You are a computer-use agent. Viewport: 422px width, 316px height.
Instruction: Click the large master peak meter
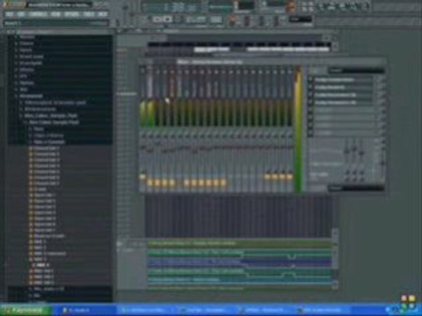tap(298, 129)
